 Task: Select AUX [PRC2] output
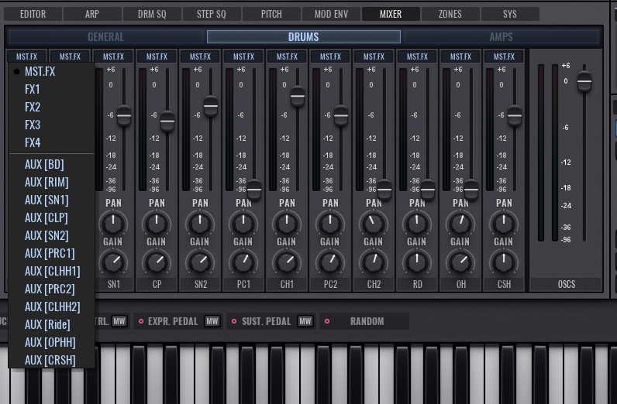[x=52, y=289]
